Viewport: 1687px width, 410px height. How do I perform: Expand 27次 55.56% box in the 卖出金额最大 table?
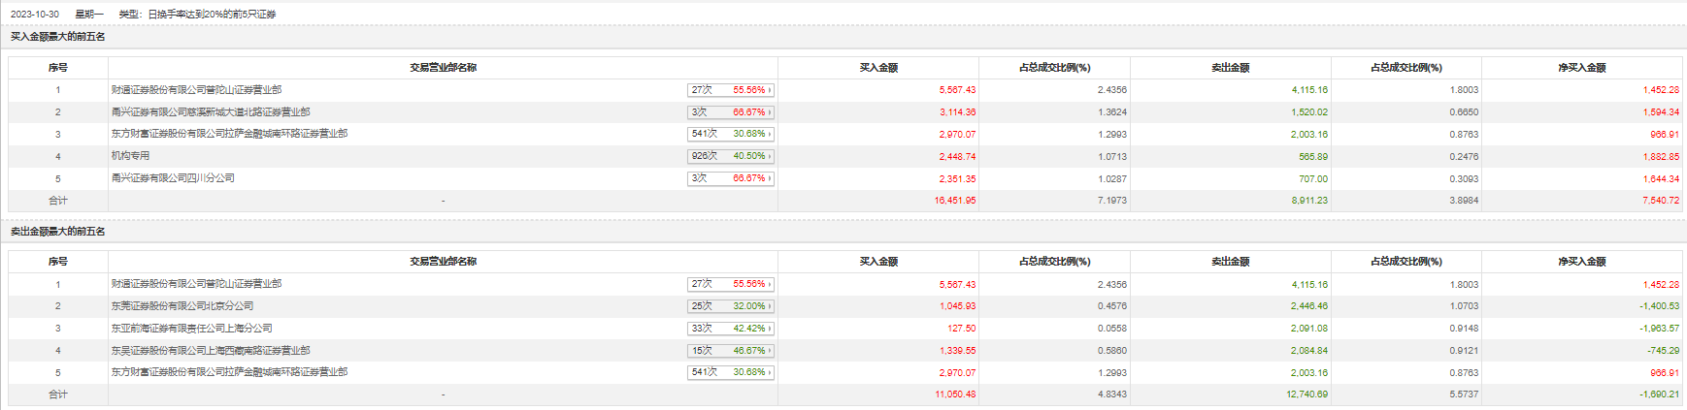(731, 284)
